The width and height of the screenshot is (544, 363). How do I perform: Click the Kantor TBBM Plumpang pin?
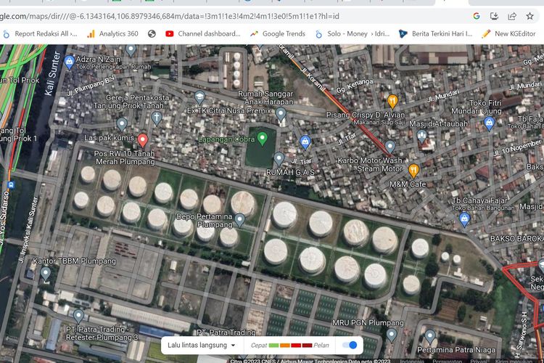click(x=46, y=274)
